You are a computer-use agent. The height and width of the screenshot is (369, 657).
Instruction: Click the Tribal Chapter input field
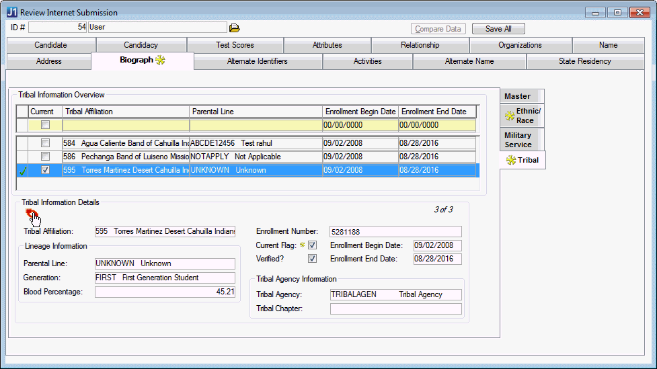click(395, 309)
